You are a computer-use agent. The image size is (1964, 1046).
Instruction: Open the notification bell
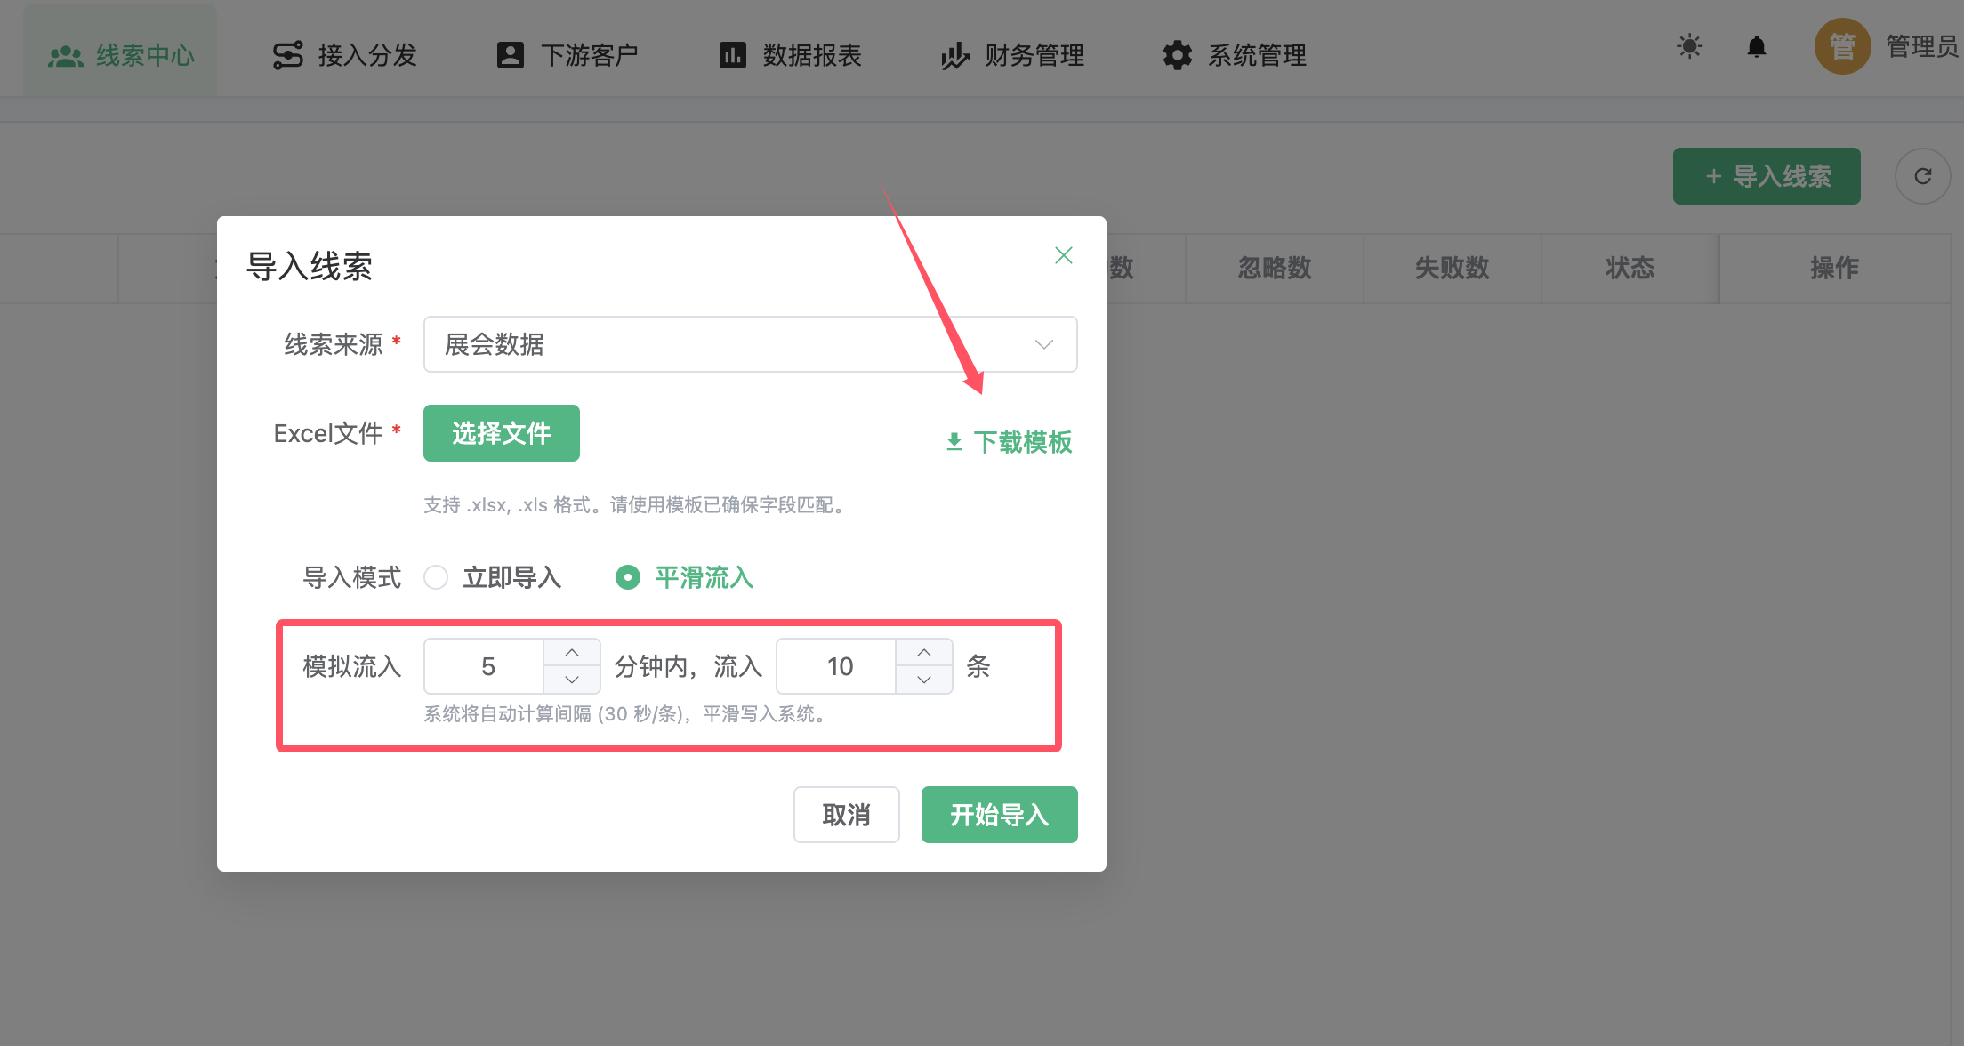click(x=1756, y=46)
